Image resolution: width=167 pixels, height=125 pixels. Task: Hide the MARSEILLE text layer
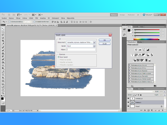(128, 98)
